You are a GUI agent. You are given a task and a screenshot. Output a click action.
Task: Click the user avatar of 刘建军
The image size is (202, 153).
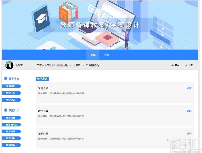[9, 65]
